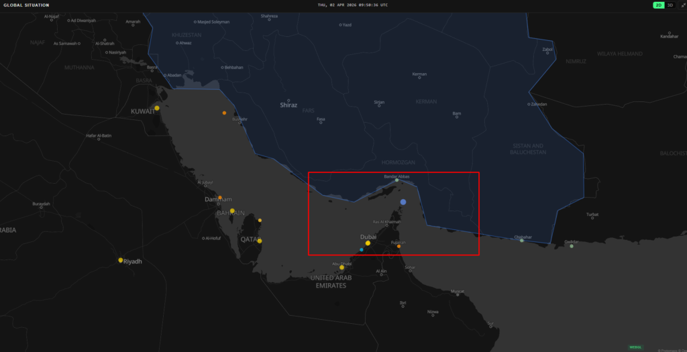687x352 pixels.
Task: Click the Turbat city label
Action: (x=592, y=215)
